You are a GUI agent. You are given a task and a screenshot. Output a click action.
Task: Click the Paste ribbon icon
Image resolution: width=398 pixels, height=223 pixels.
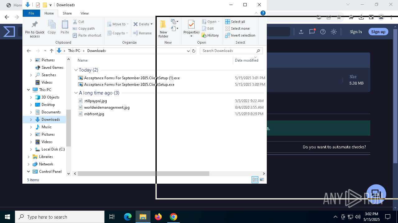(x=65, y=24)
